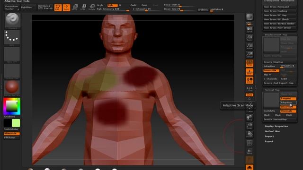Image resolution: width=303 pixels, height=170 pixels.
Task: Select the Move transform icon in top toolbar
Action: pos(75,8)
